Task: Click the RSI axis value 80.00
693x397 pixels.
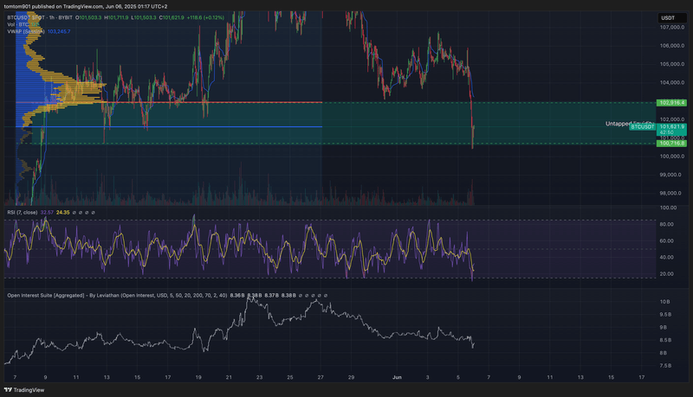Action: tap(666, 225)
